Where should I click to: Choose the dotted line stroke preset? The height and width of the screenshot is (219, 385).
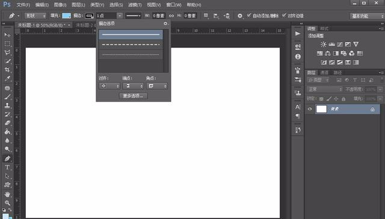coord(131,55)
